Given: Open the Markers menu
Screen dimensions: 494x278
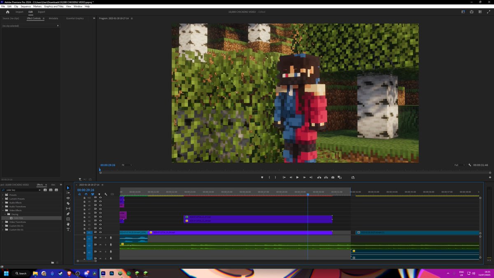Looking at the screenshot, I should pos(37,7).
